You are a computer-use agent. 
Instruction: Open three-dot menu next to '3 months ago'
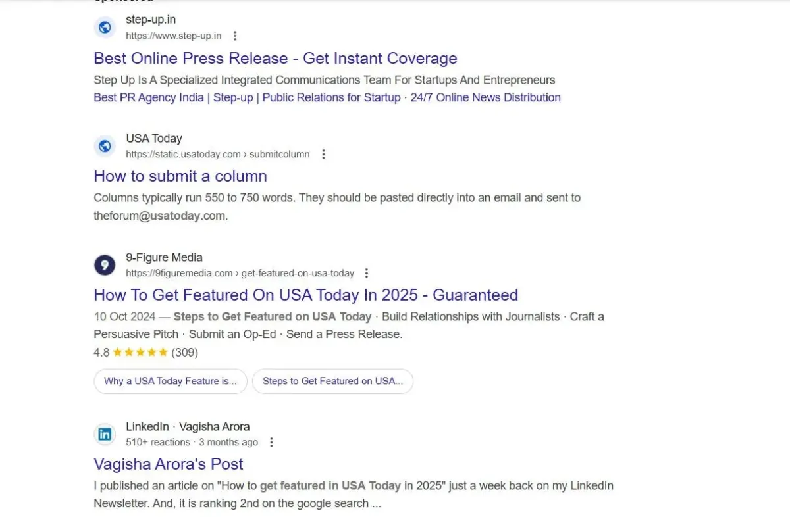pyautogui.click(x=271, y=442)
